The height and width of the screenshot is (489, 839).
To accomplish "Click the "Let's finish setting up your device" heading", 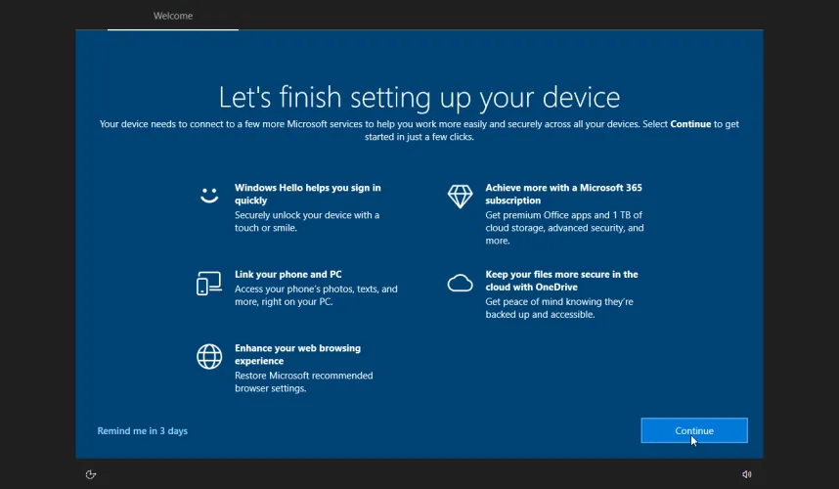I will (x=419, y=97).
